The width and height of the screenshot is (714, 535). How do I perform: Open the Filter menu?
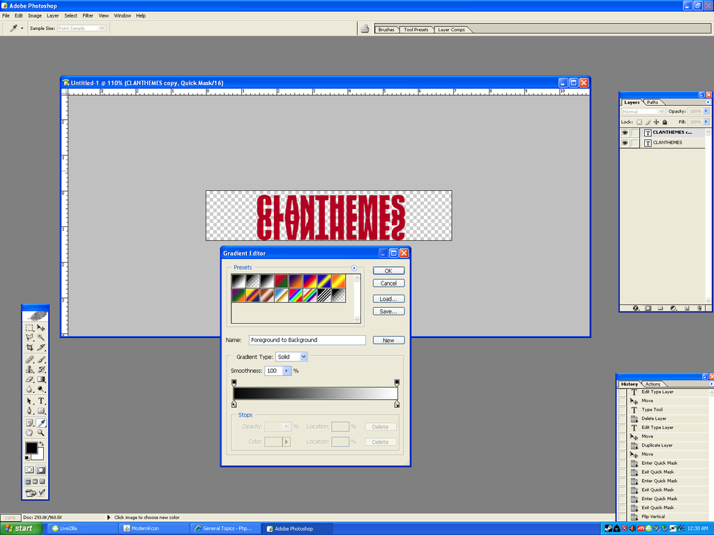[88, 15]
